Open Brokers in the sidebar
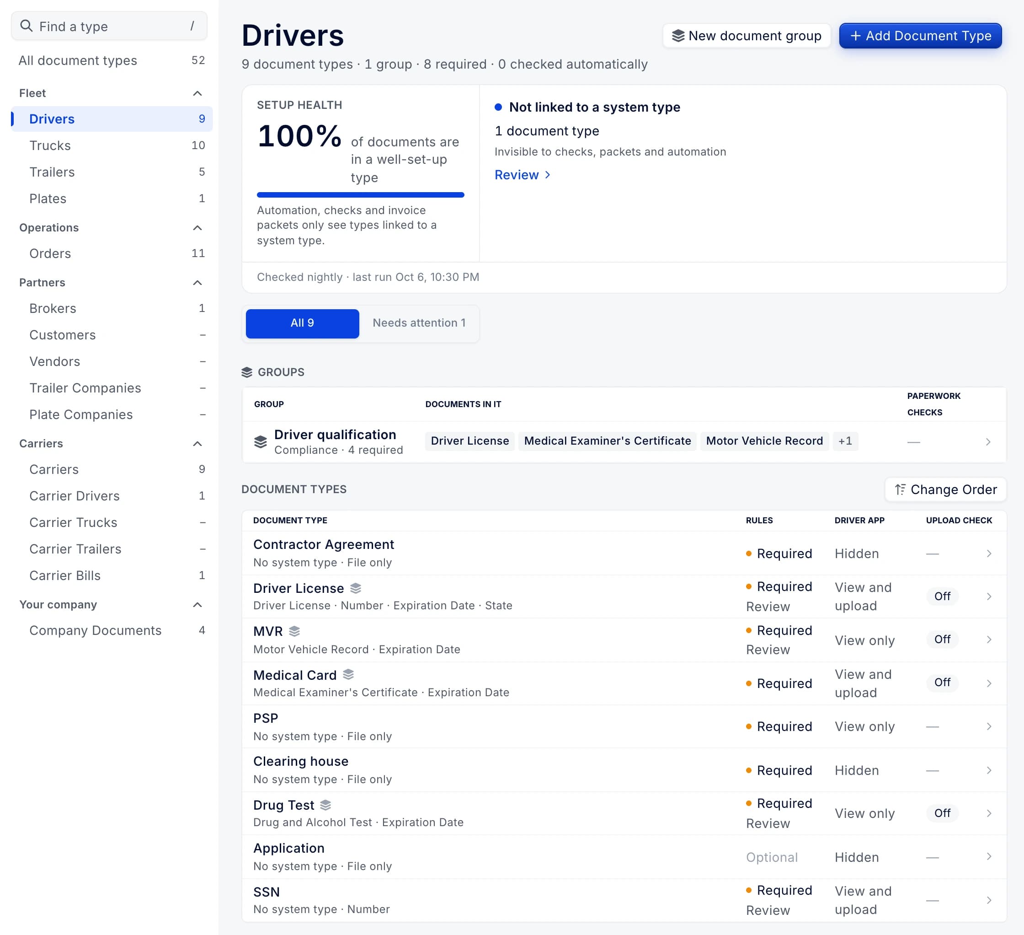Viewport: 1024px width, 935px height. click(x=112, y=308)
